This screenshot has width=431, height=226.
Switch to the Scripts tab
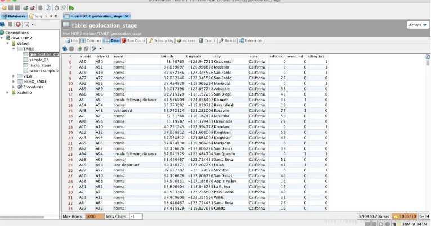tap(36, 16)
